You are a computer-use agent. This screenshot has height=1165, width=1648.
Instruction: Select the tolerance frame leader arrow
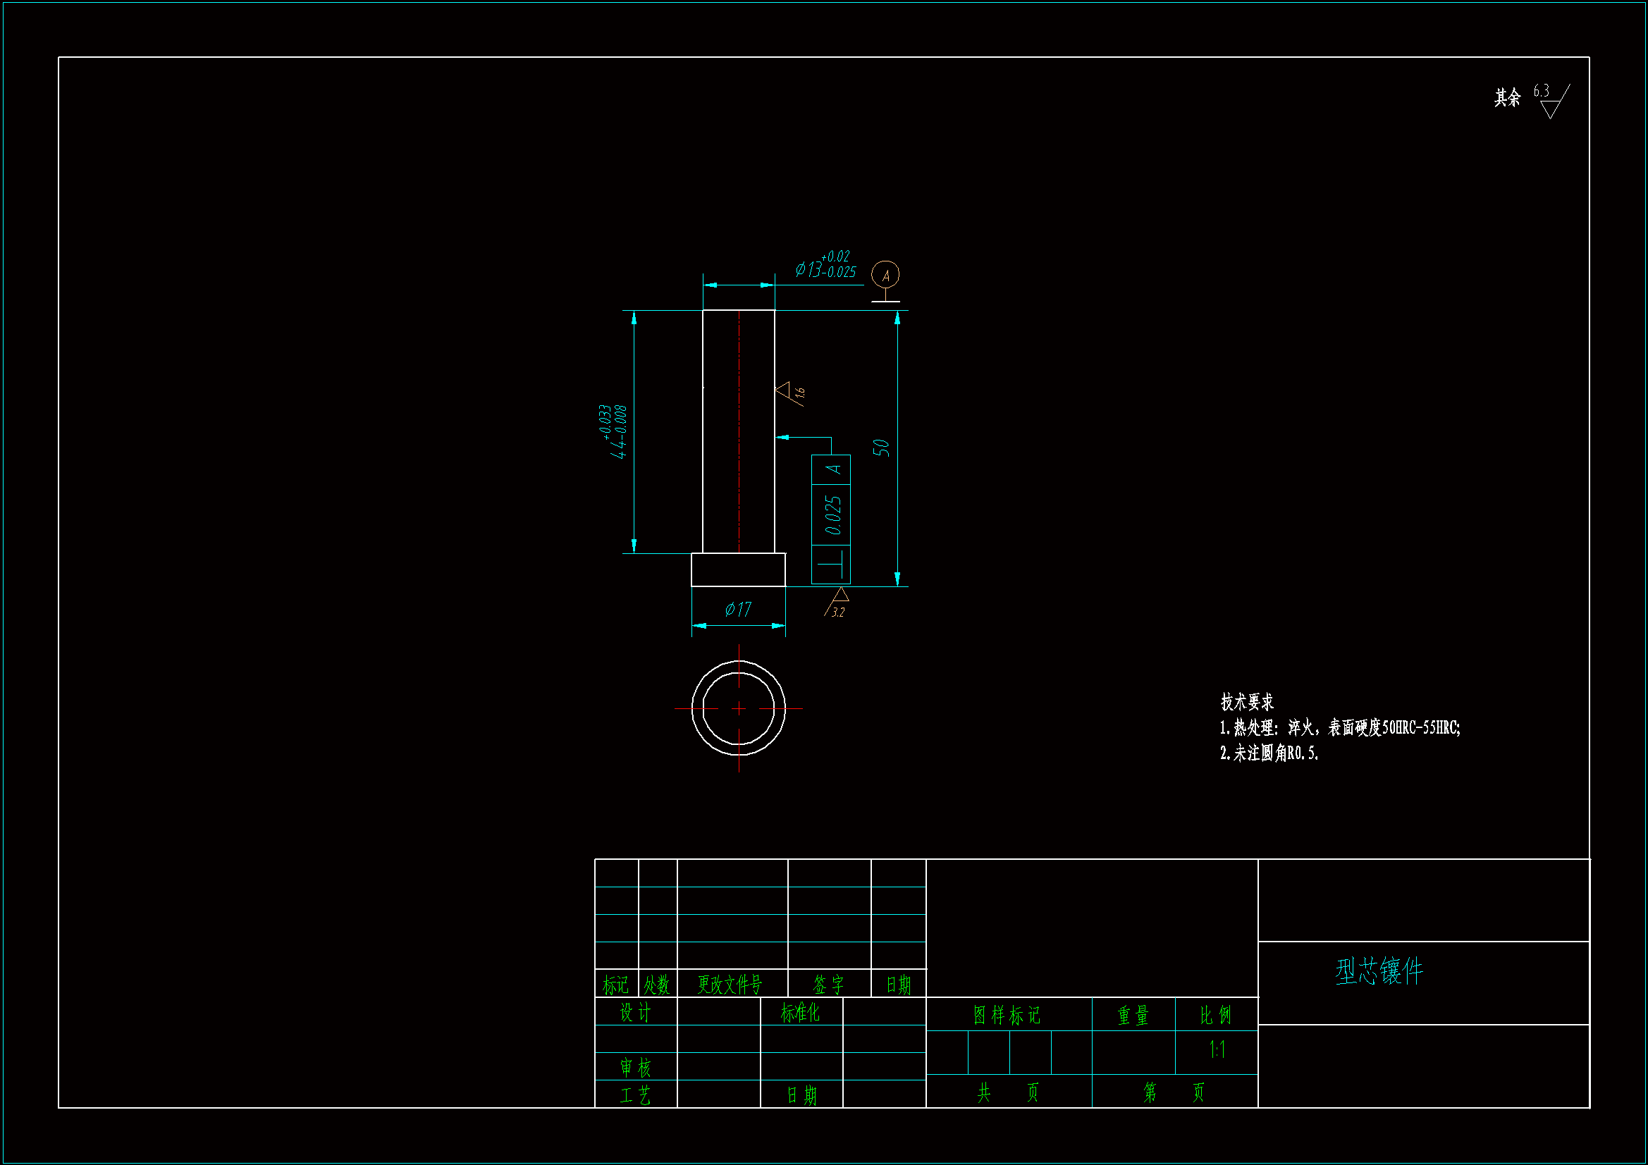(783, 437)
